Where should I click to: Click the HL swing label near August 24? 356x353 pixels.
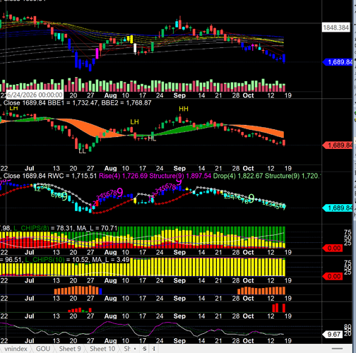tap(152, 139)
